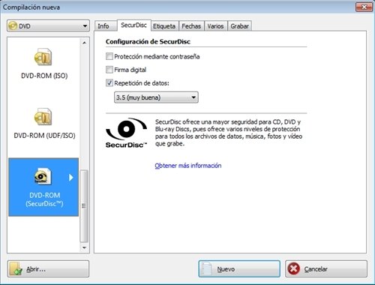Click the Abrir... button

pos(48,268)
